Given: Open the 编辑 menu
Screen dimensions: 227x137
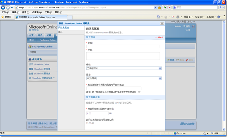Looking at the screenshot, I should click(x=15, y=12).
